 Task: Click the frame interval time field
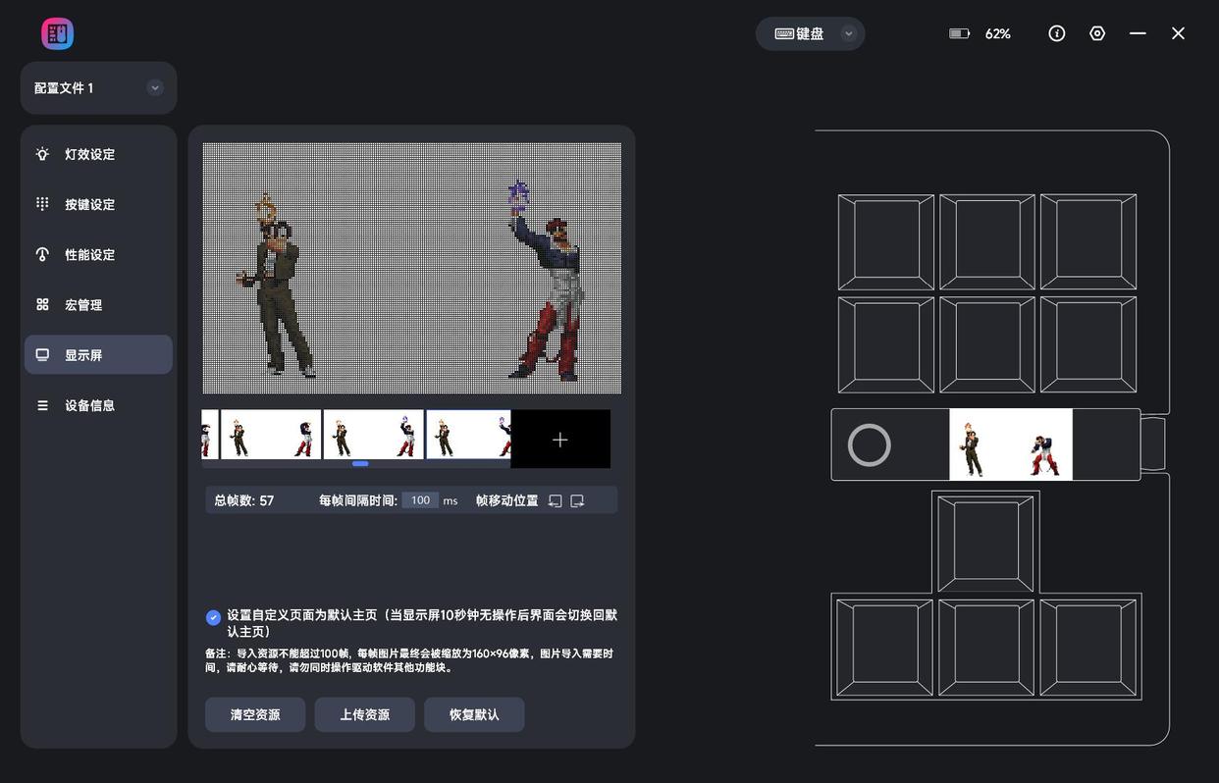tap(420, 500)
